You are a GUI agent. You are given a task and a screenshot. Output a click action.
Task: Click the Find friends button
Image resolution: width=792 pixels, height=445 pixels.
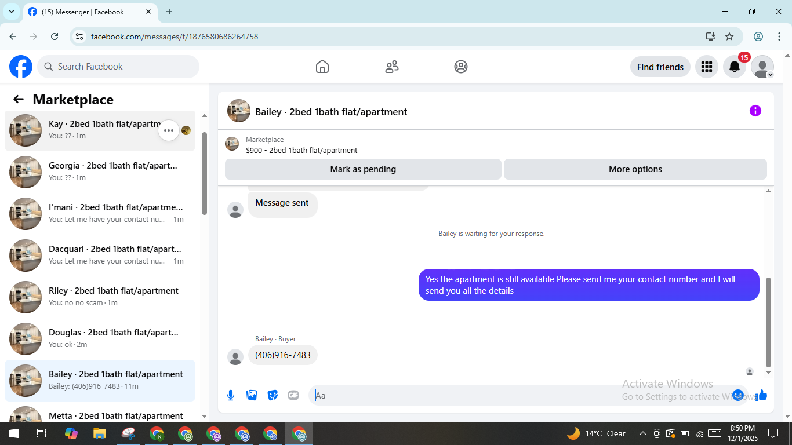tap(660, 67)
